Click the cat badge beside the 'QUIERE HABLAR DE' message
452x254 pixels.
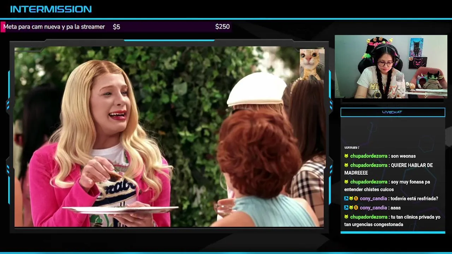click(346, 165)
